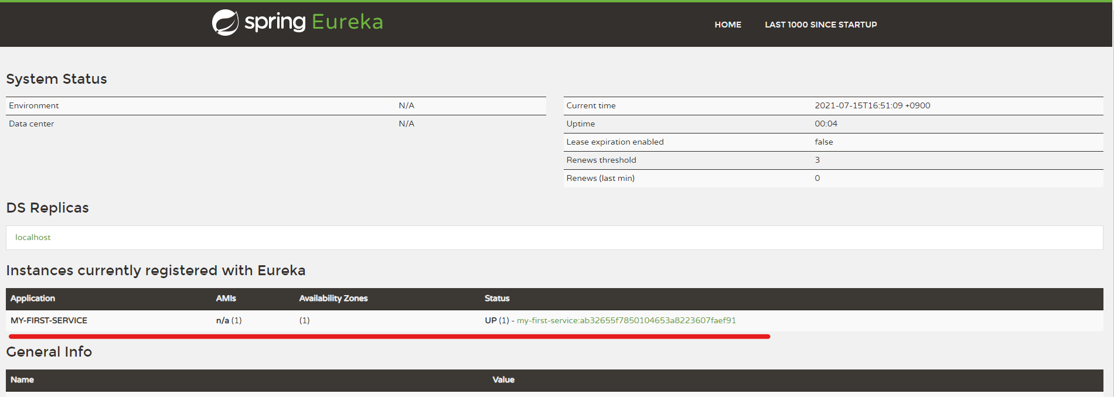Select Lease expiration enabled label
Viewport: 1114px width, 397px height.
coord(615,142)
